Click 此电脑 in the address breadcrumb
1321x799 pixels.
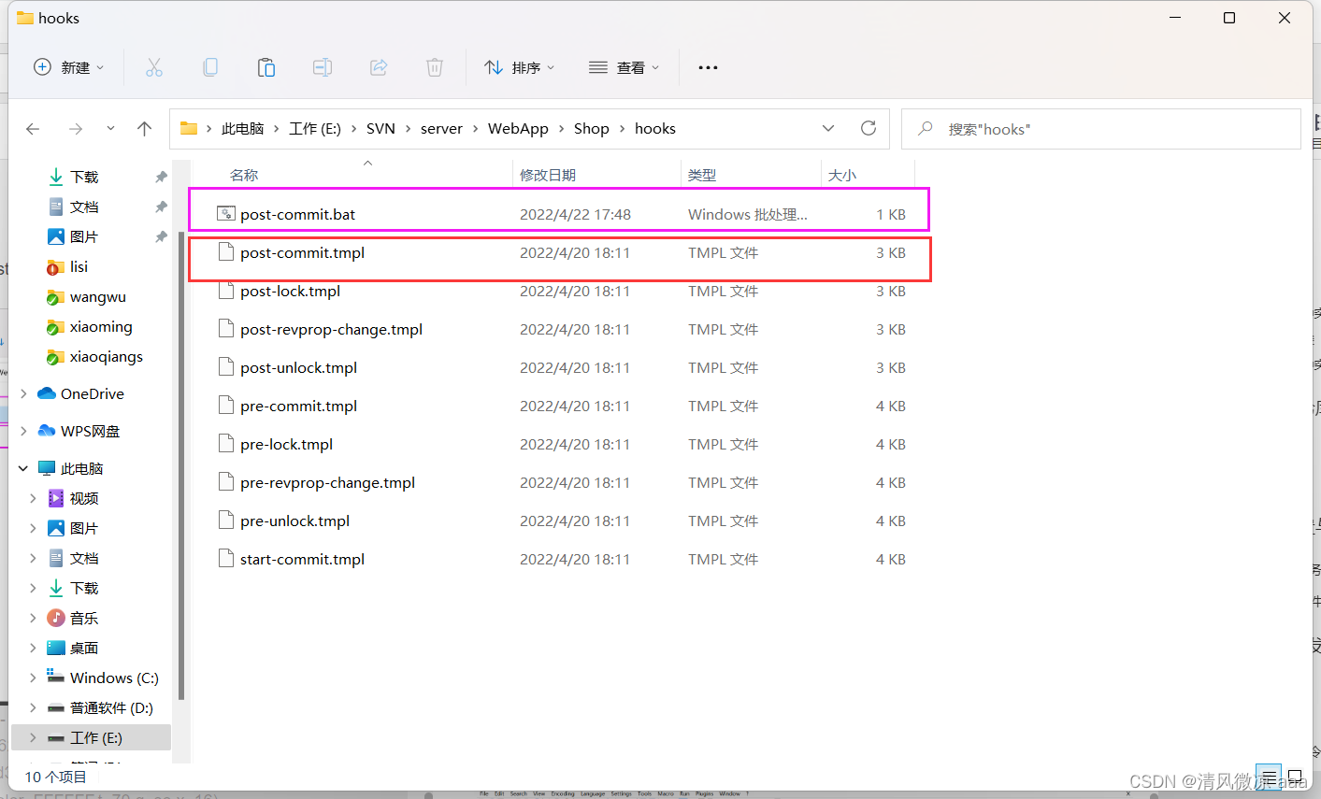[242, 128]
